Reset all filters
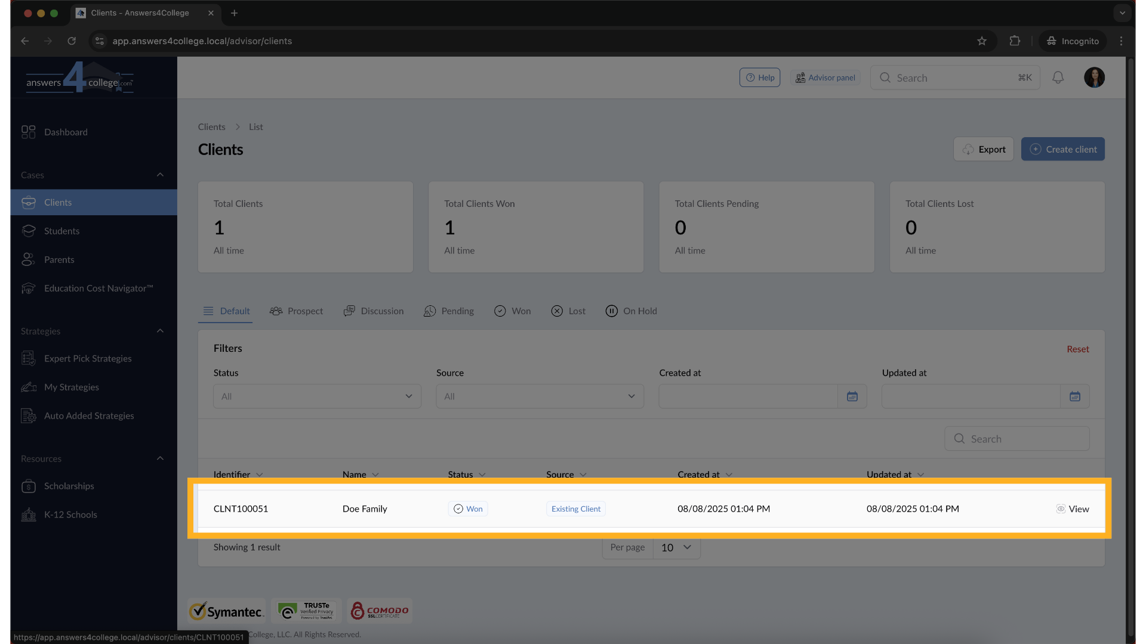 [1077, 349]
